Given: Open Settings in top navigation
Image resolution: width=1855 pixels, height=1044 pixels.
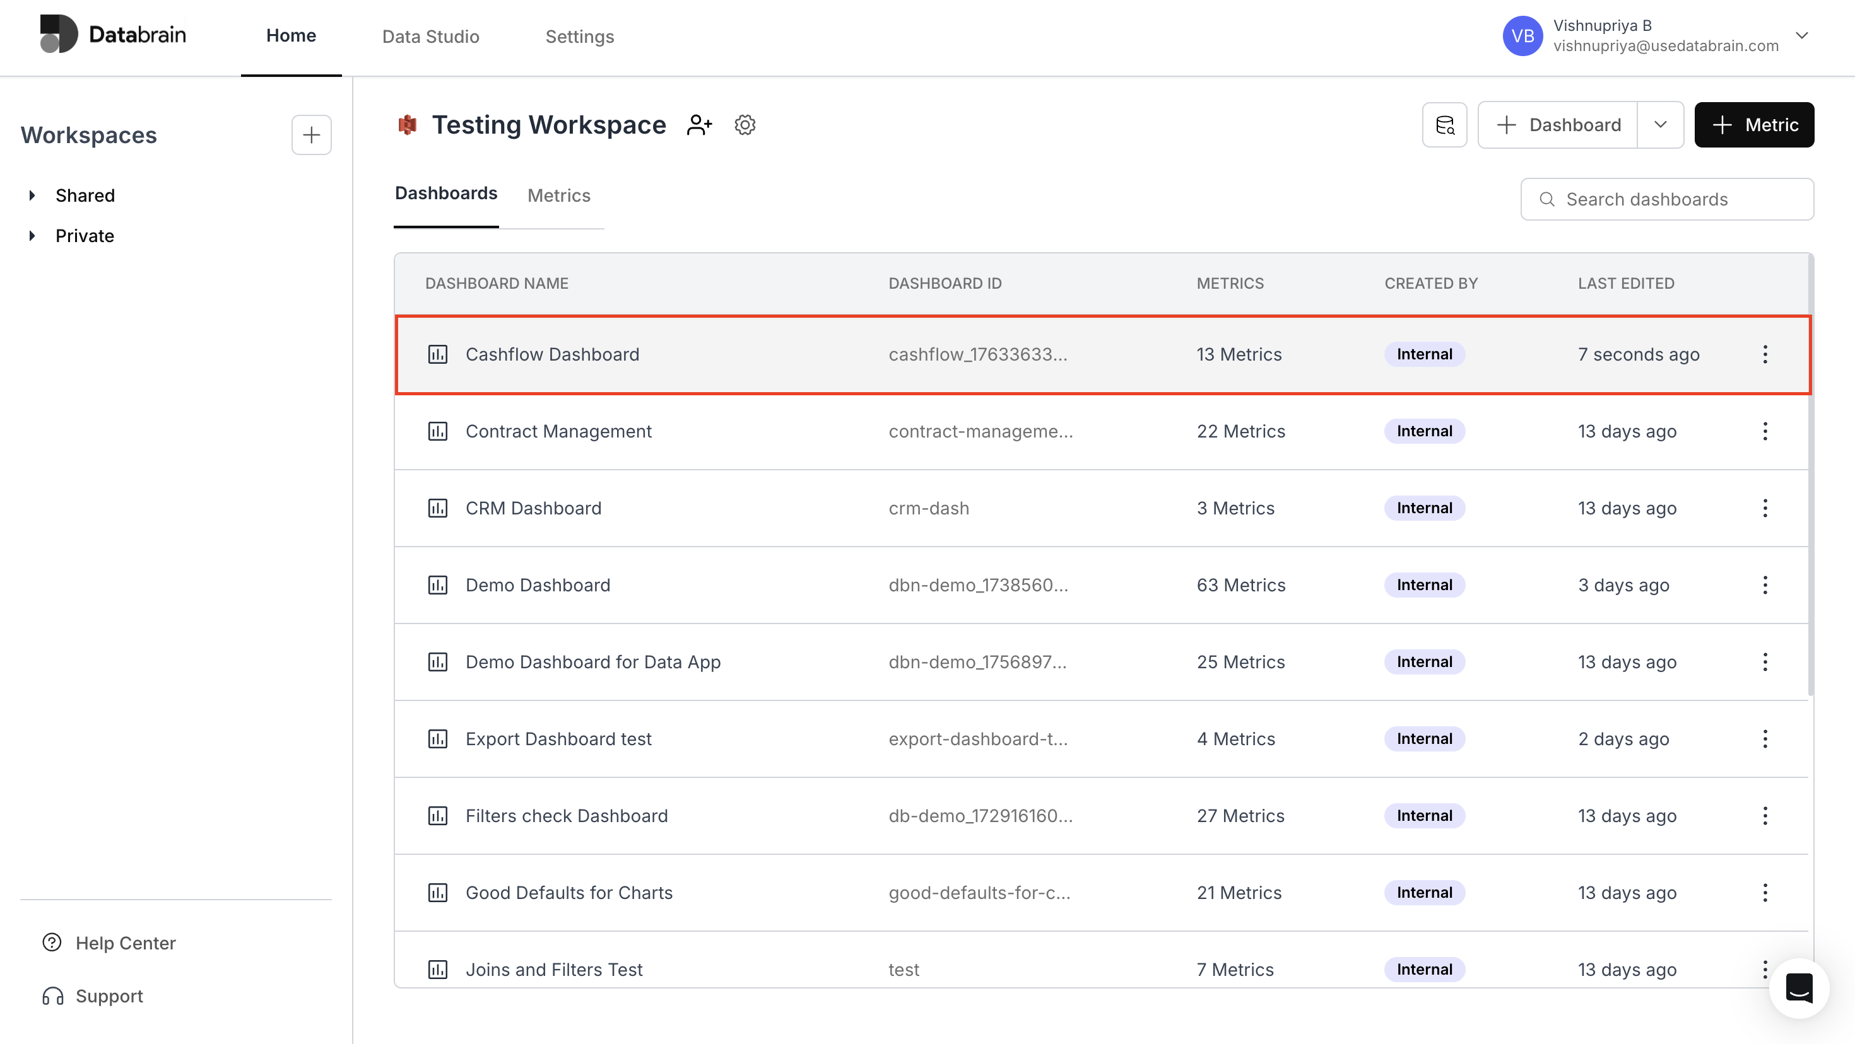Looking at the screenshot, I should click(579, 36).
